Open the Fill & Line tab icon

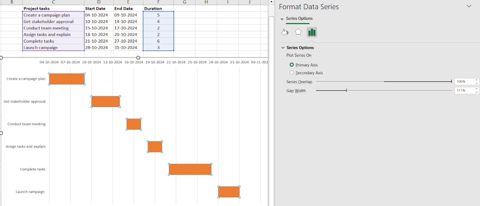tap(285, 32)
